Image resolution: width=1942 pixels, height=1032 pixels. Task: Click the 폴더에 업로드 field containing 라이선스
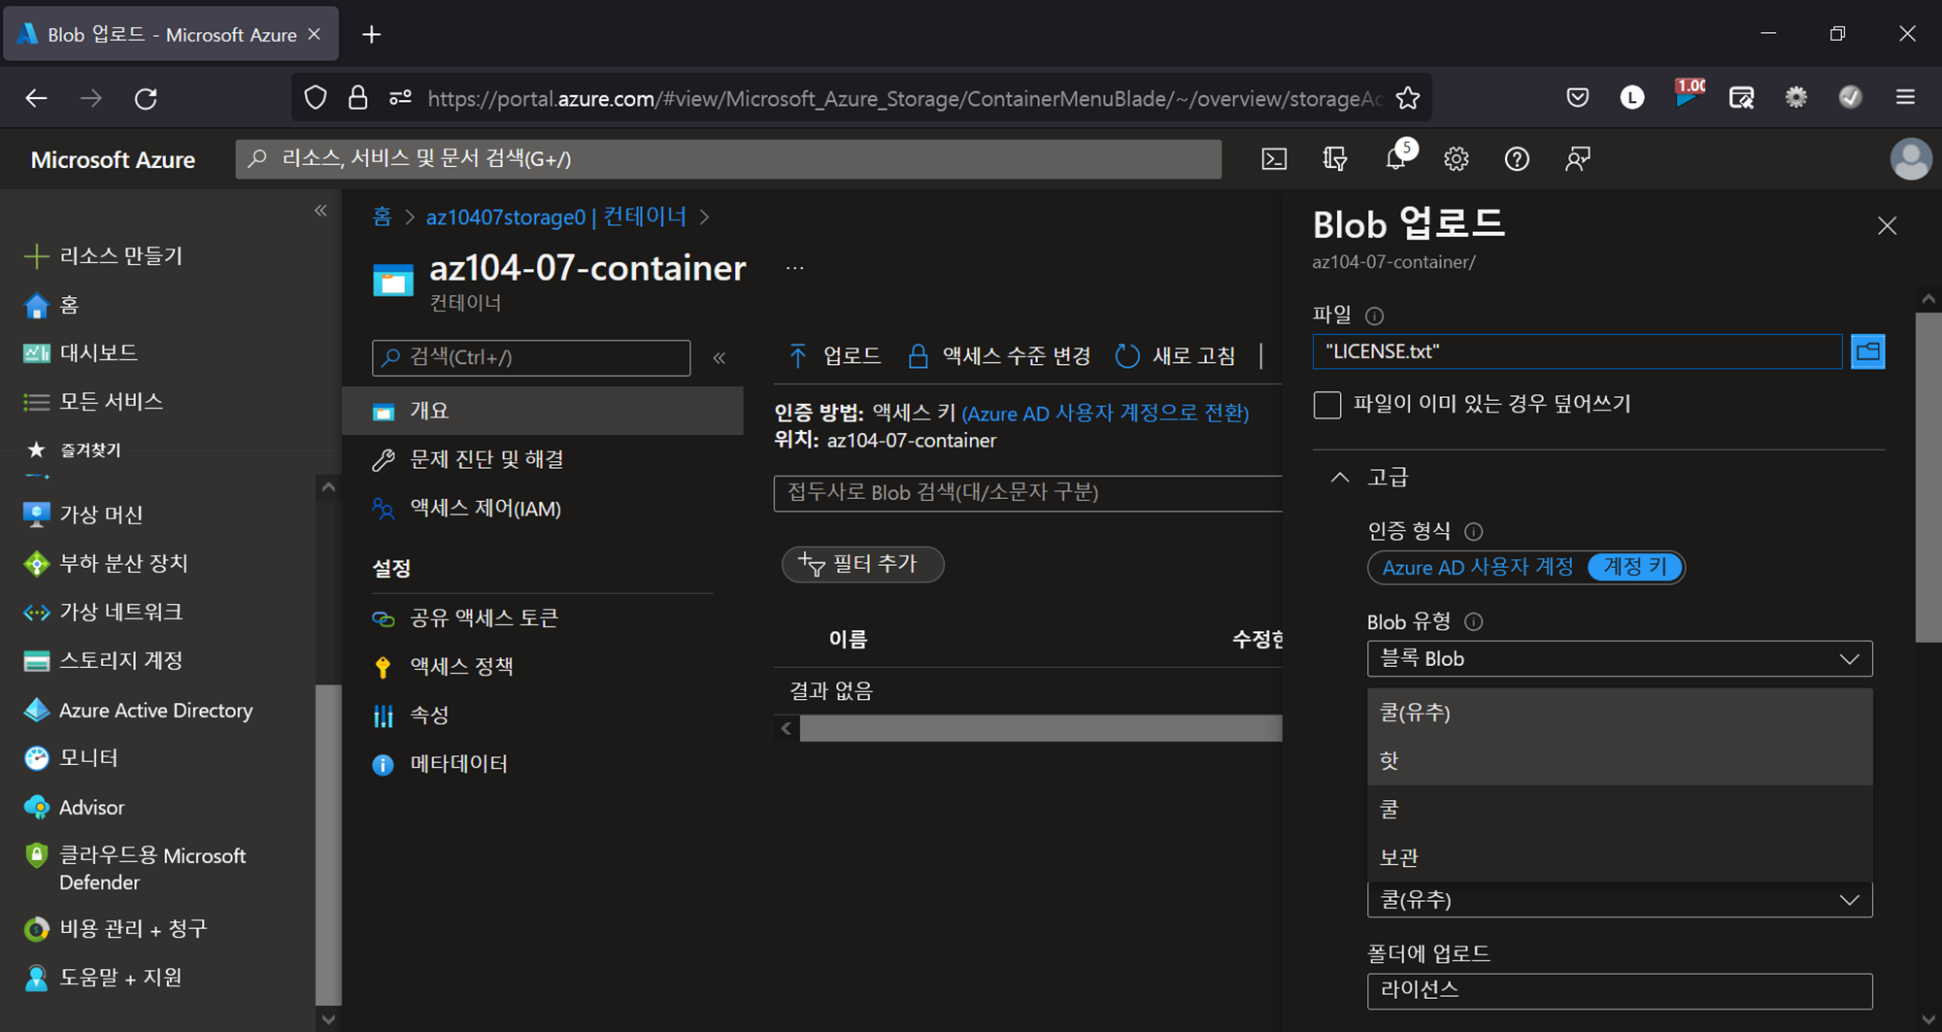point(1620,990)
